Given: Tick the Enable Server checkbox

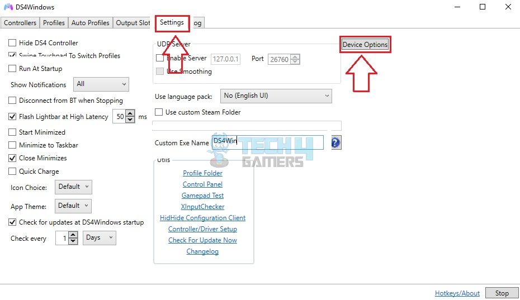Looking at the screenshot, I should point(160,58).
